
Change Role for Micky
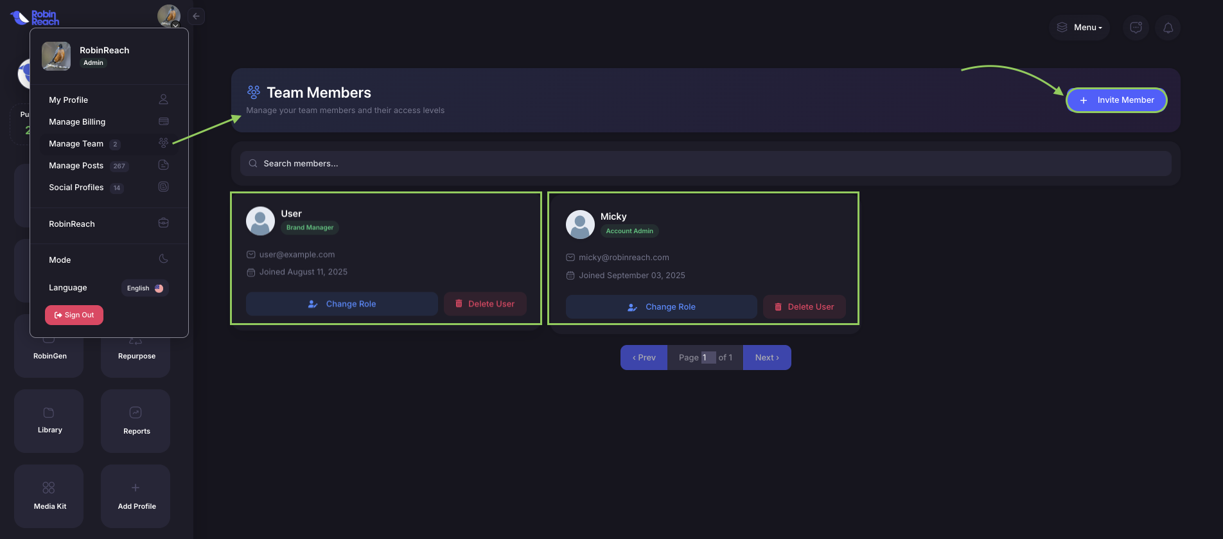662,307
